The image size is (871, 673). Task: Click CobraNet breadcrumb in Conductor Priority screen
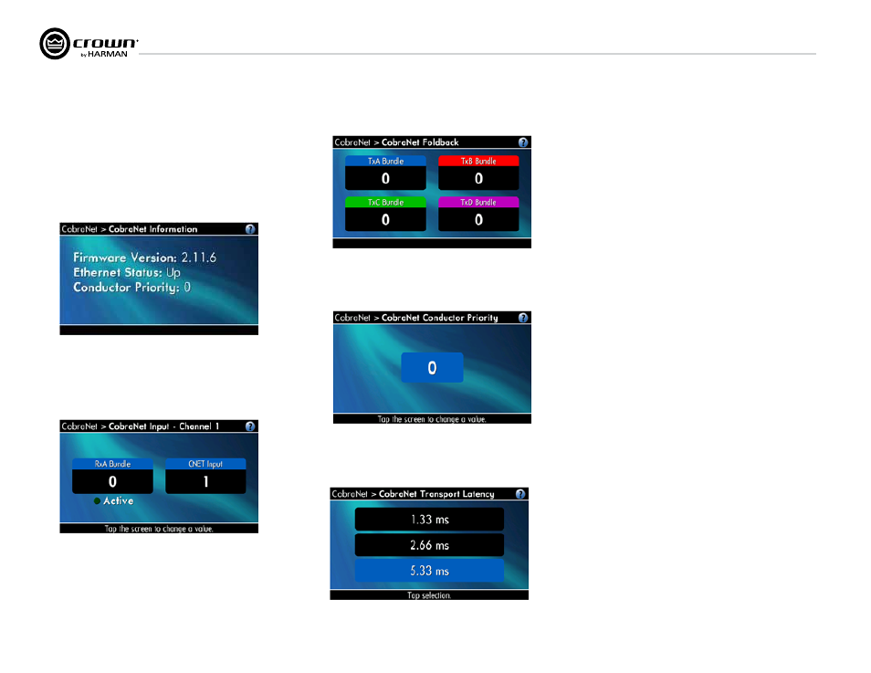tap(352, 318)
